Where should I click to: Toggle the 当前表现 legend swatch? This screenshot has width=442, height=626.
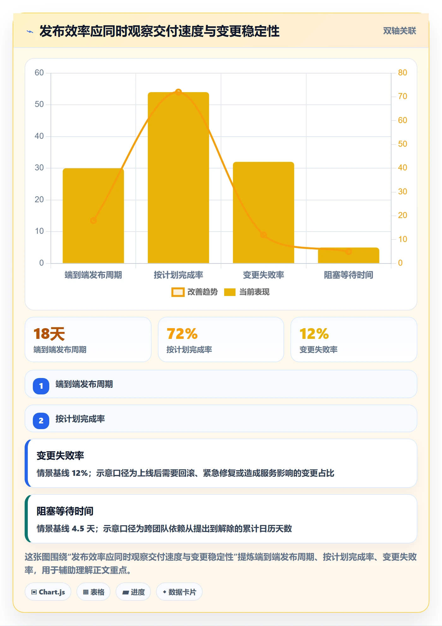coord(230,292)
